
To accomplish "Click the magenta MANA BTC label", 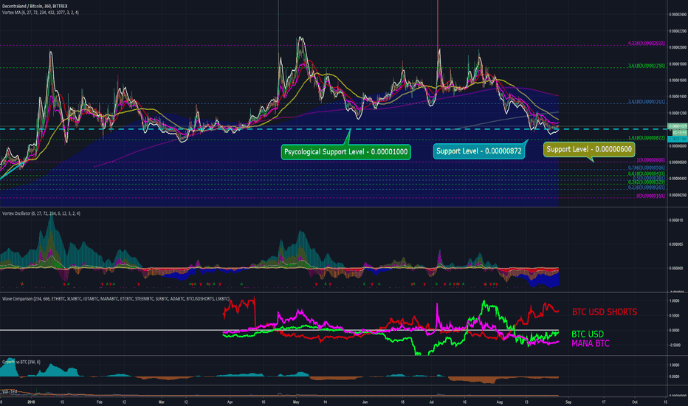I will coord(590,343).
